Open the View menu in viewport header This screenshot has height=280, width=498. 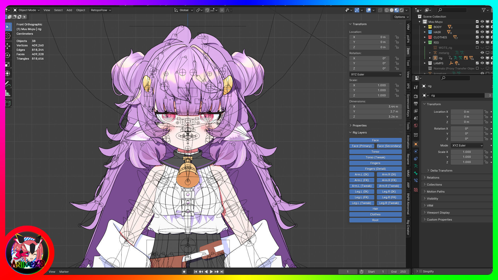click(47, 10)
